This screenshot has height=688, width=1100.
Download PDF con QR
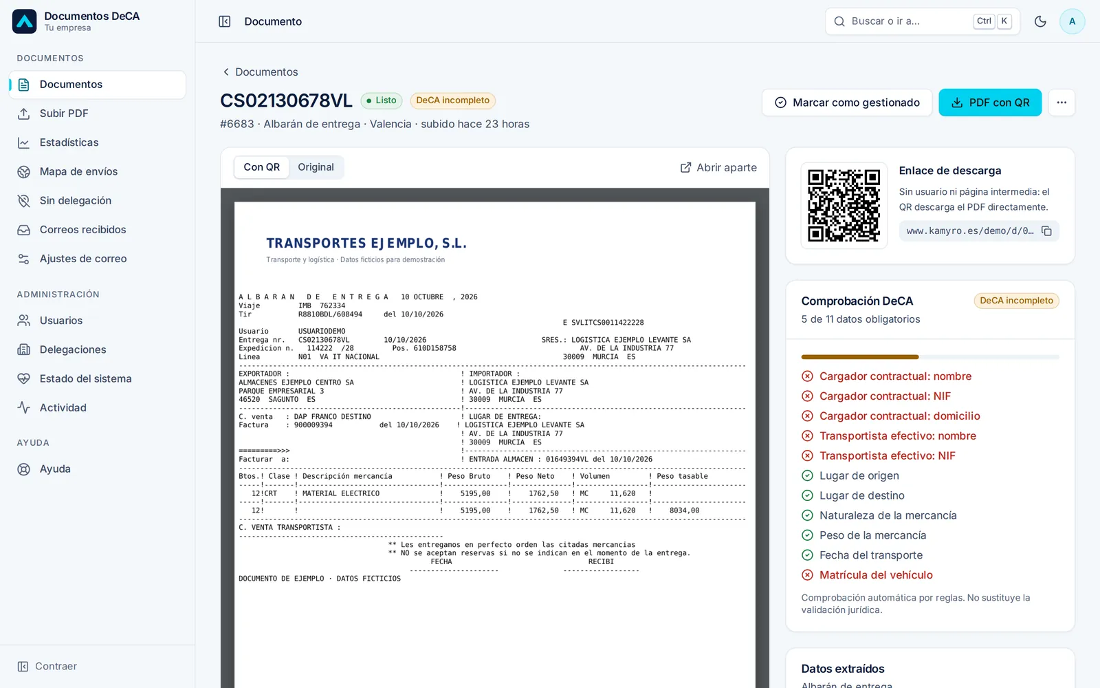coord(990,103)
